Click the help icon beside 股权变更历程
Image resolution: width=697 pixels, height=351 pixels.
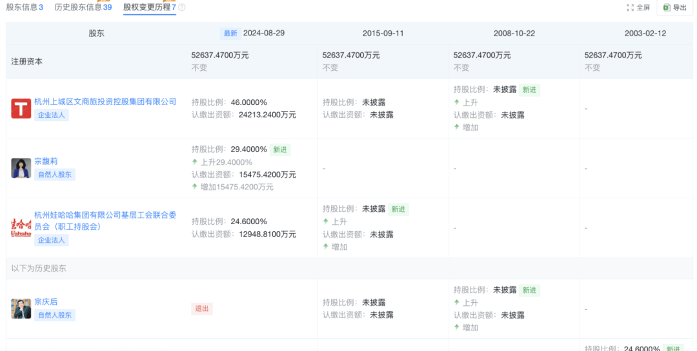(182, 8)
